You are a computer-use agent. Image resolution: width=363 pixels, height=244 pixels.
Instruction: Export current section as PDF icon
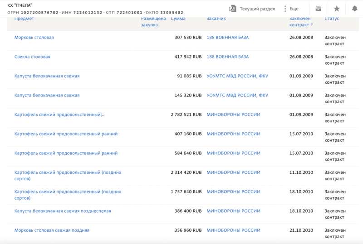coord(233,9)
